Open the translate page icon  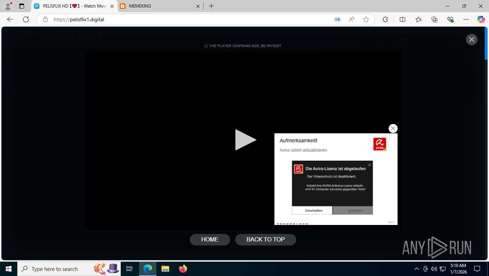tap(337, 19)
